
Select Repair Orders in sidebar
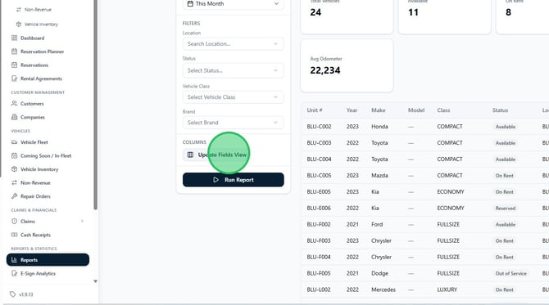(35, 196)
